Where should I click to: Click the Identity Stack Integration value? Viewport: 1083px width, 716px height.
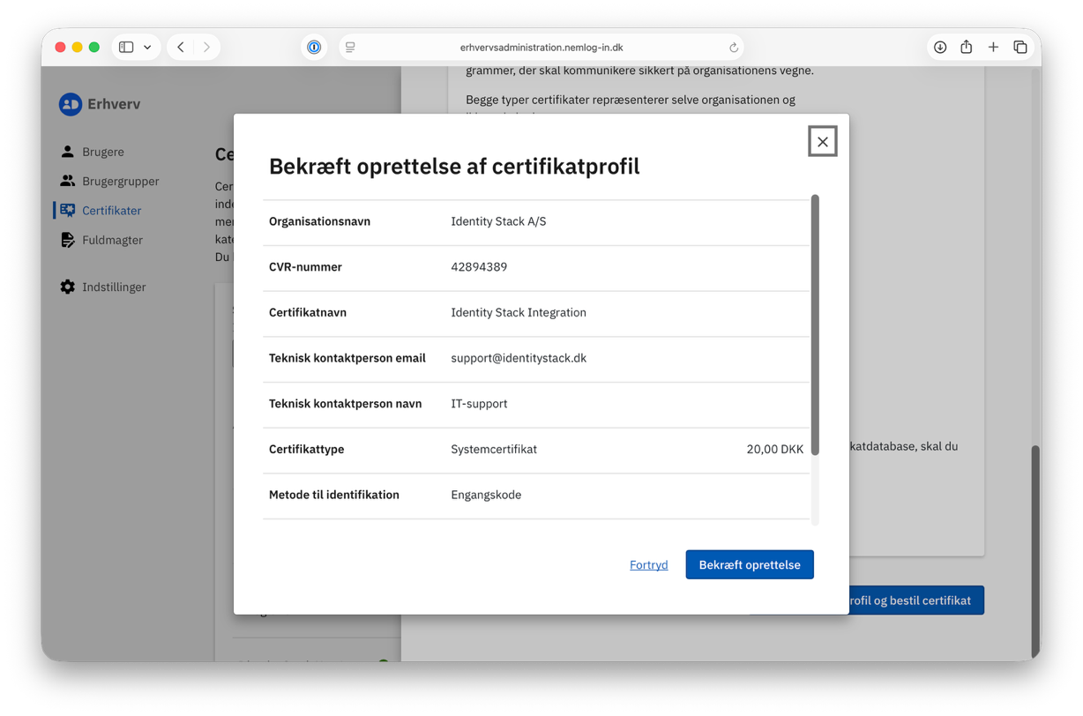[519, 313]
